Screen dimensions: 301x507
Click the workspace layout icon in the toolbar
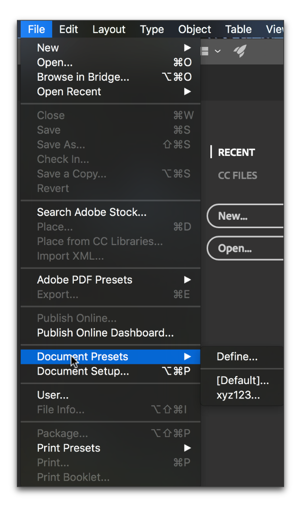pos(205,51)
